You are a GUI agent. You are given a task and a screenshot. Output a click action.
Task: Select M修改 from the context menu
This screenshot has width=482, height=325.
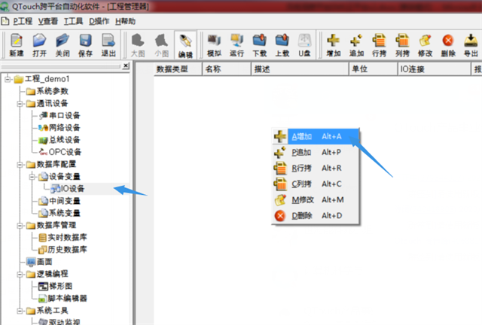pyautogui.click(x=316, y=199)
